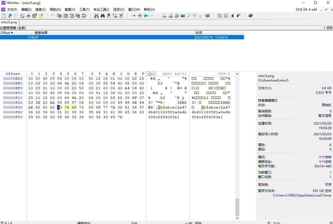Open the 文件(F) menu

[12, 10]
